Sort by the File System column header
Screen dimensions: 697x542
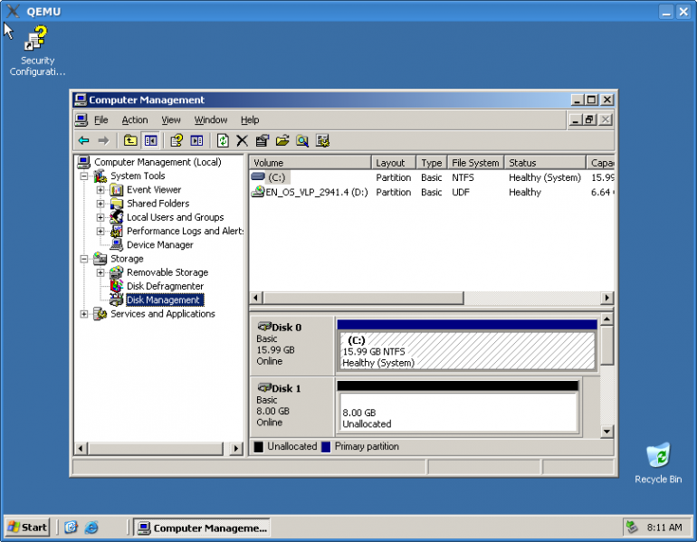click(475, 163)
